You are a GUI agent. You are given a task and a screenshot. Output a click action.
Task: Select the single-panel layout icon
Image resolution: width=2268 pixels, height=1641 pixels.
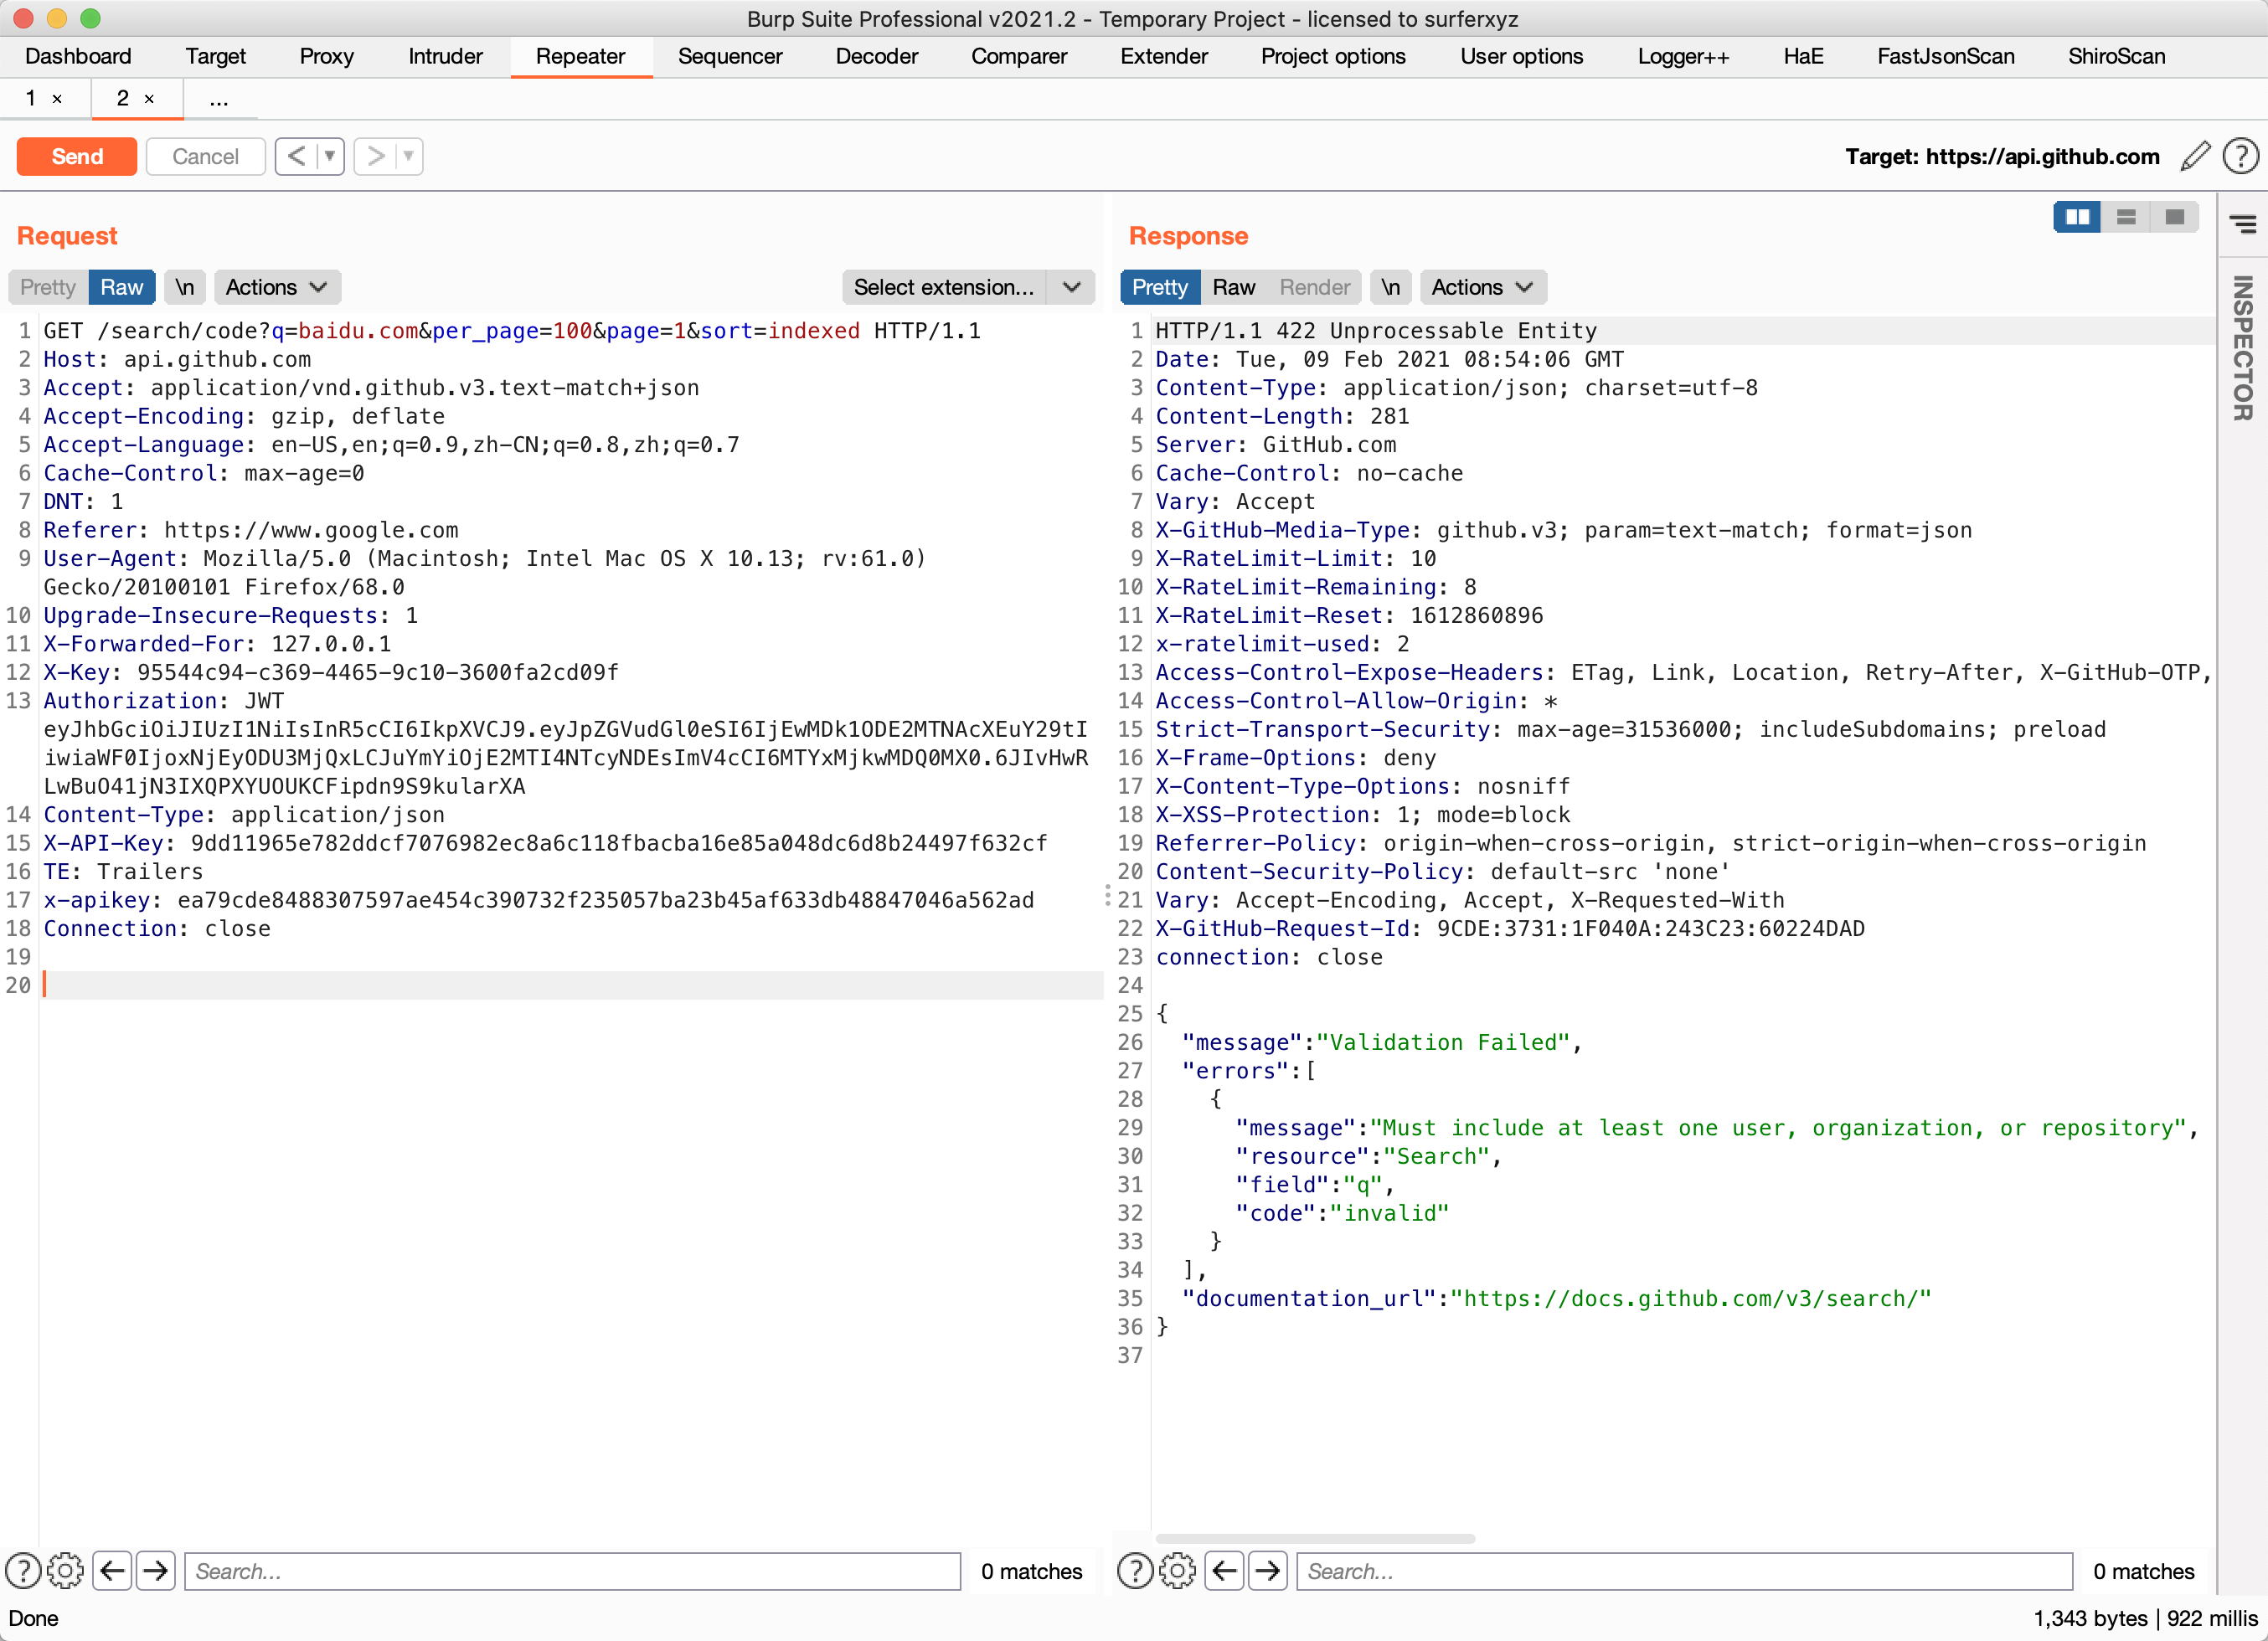point(2174,217)
